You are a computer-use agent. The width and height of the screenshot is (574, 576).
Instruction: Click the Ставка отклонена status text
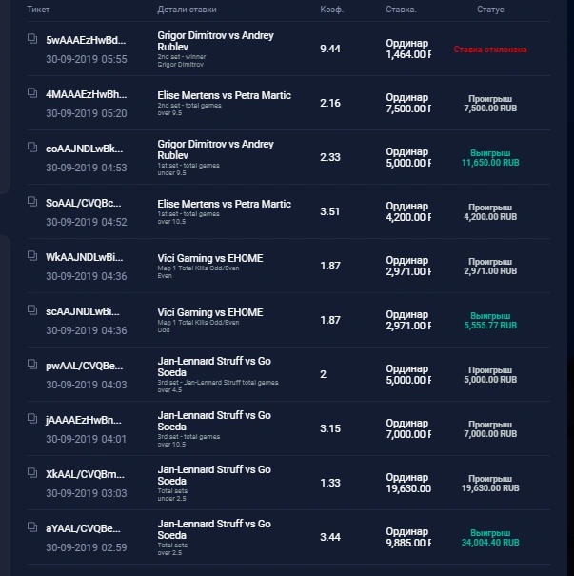[x=490, y=50]
